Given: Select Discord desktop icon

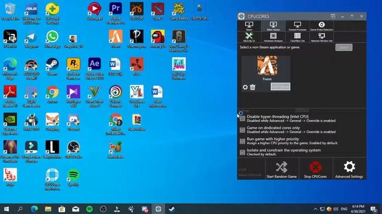Looking at the screenshot, I should [x=73, y=122].
